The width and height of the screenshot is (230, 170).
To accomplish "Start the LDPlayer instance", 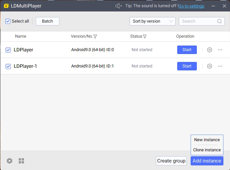I will (187, 50).
